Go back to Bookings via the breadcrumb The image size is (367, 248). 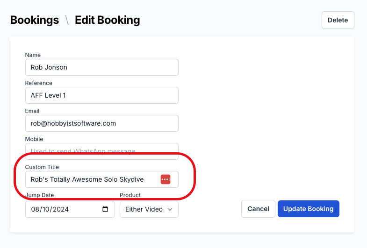[35, 20]
